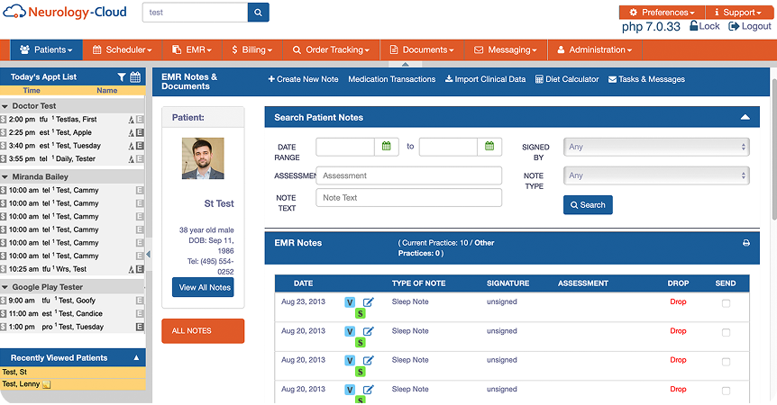Open the Diet Calculator
The height and width of the screenshot is (405, 777).
(x=567, y=79)
